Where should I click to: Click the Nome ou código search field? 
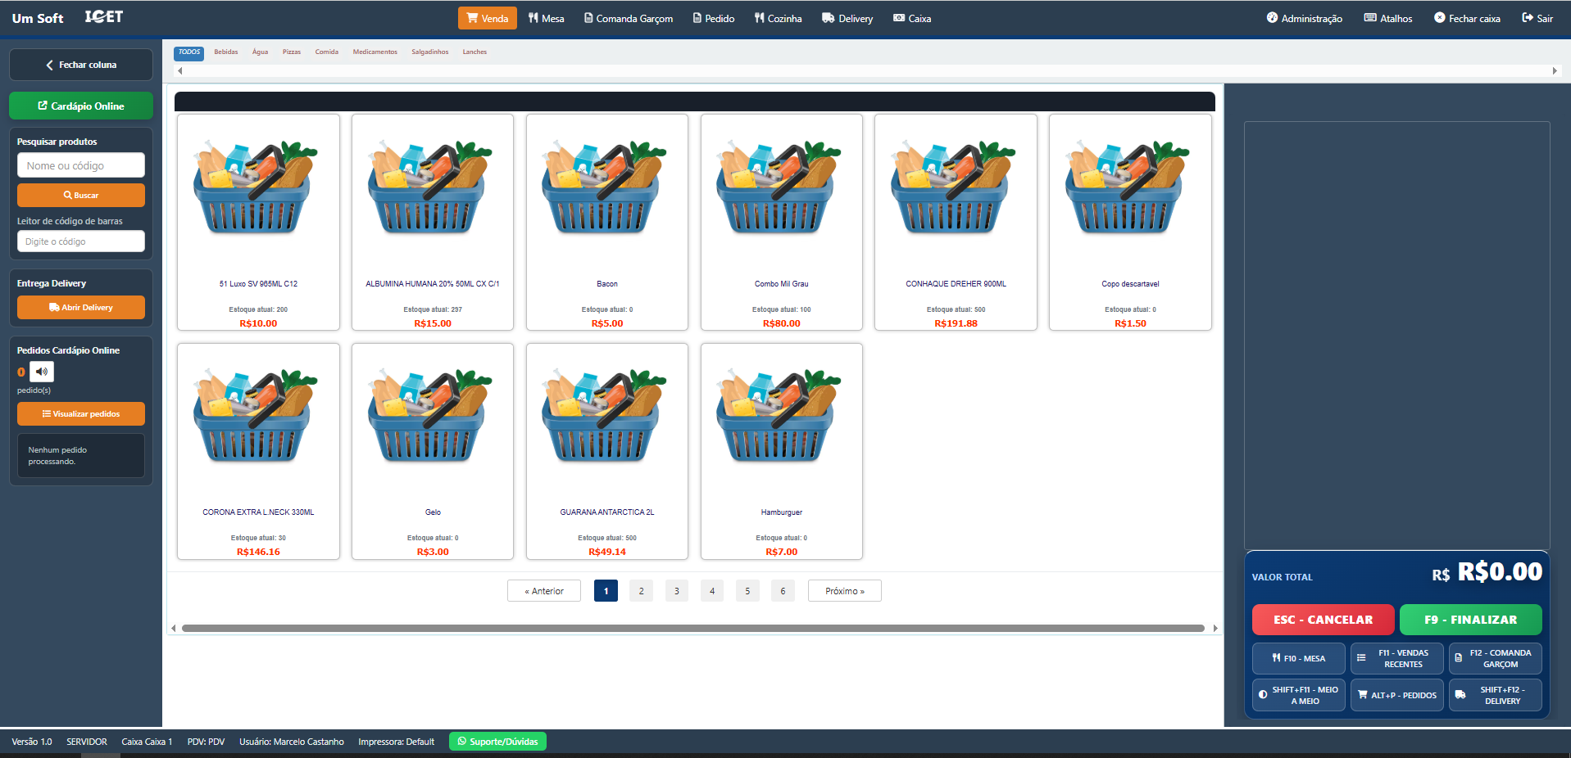81,165
